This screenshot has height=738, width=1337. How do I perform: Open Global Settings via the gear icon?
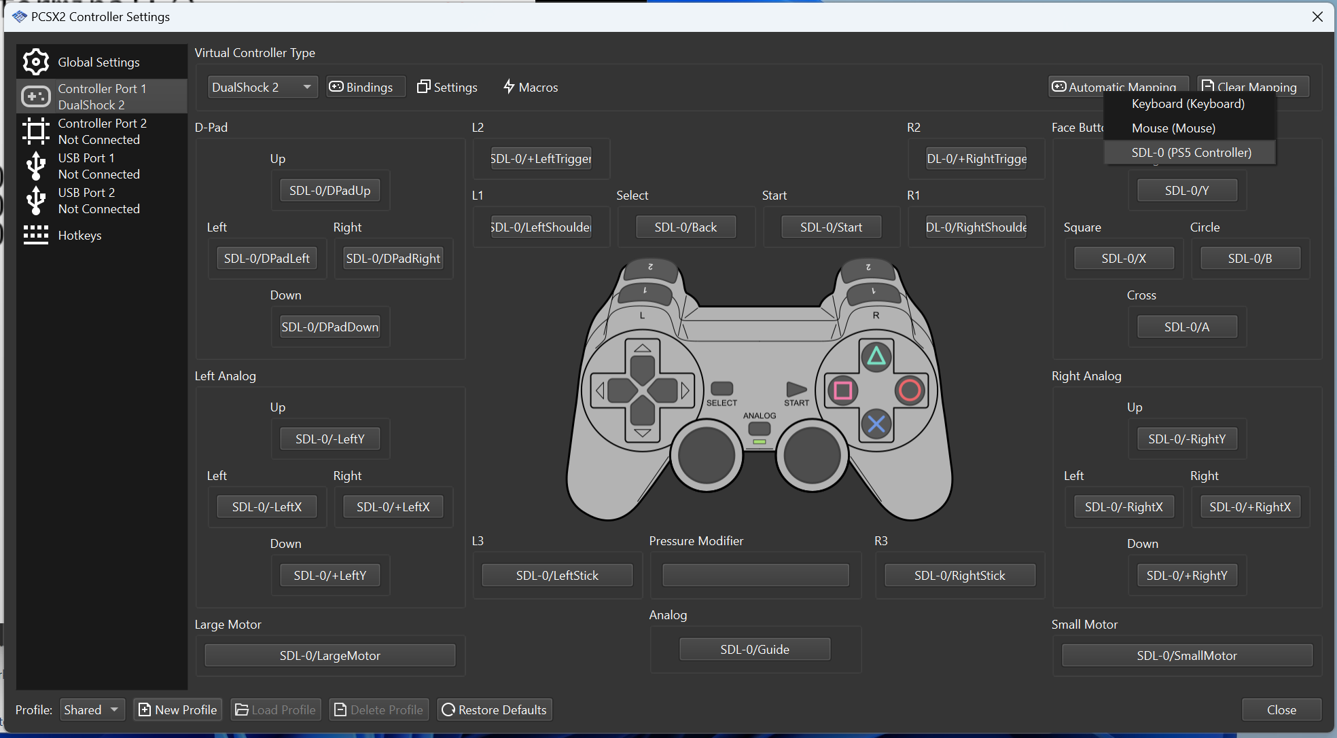coord(35,61)
